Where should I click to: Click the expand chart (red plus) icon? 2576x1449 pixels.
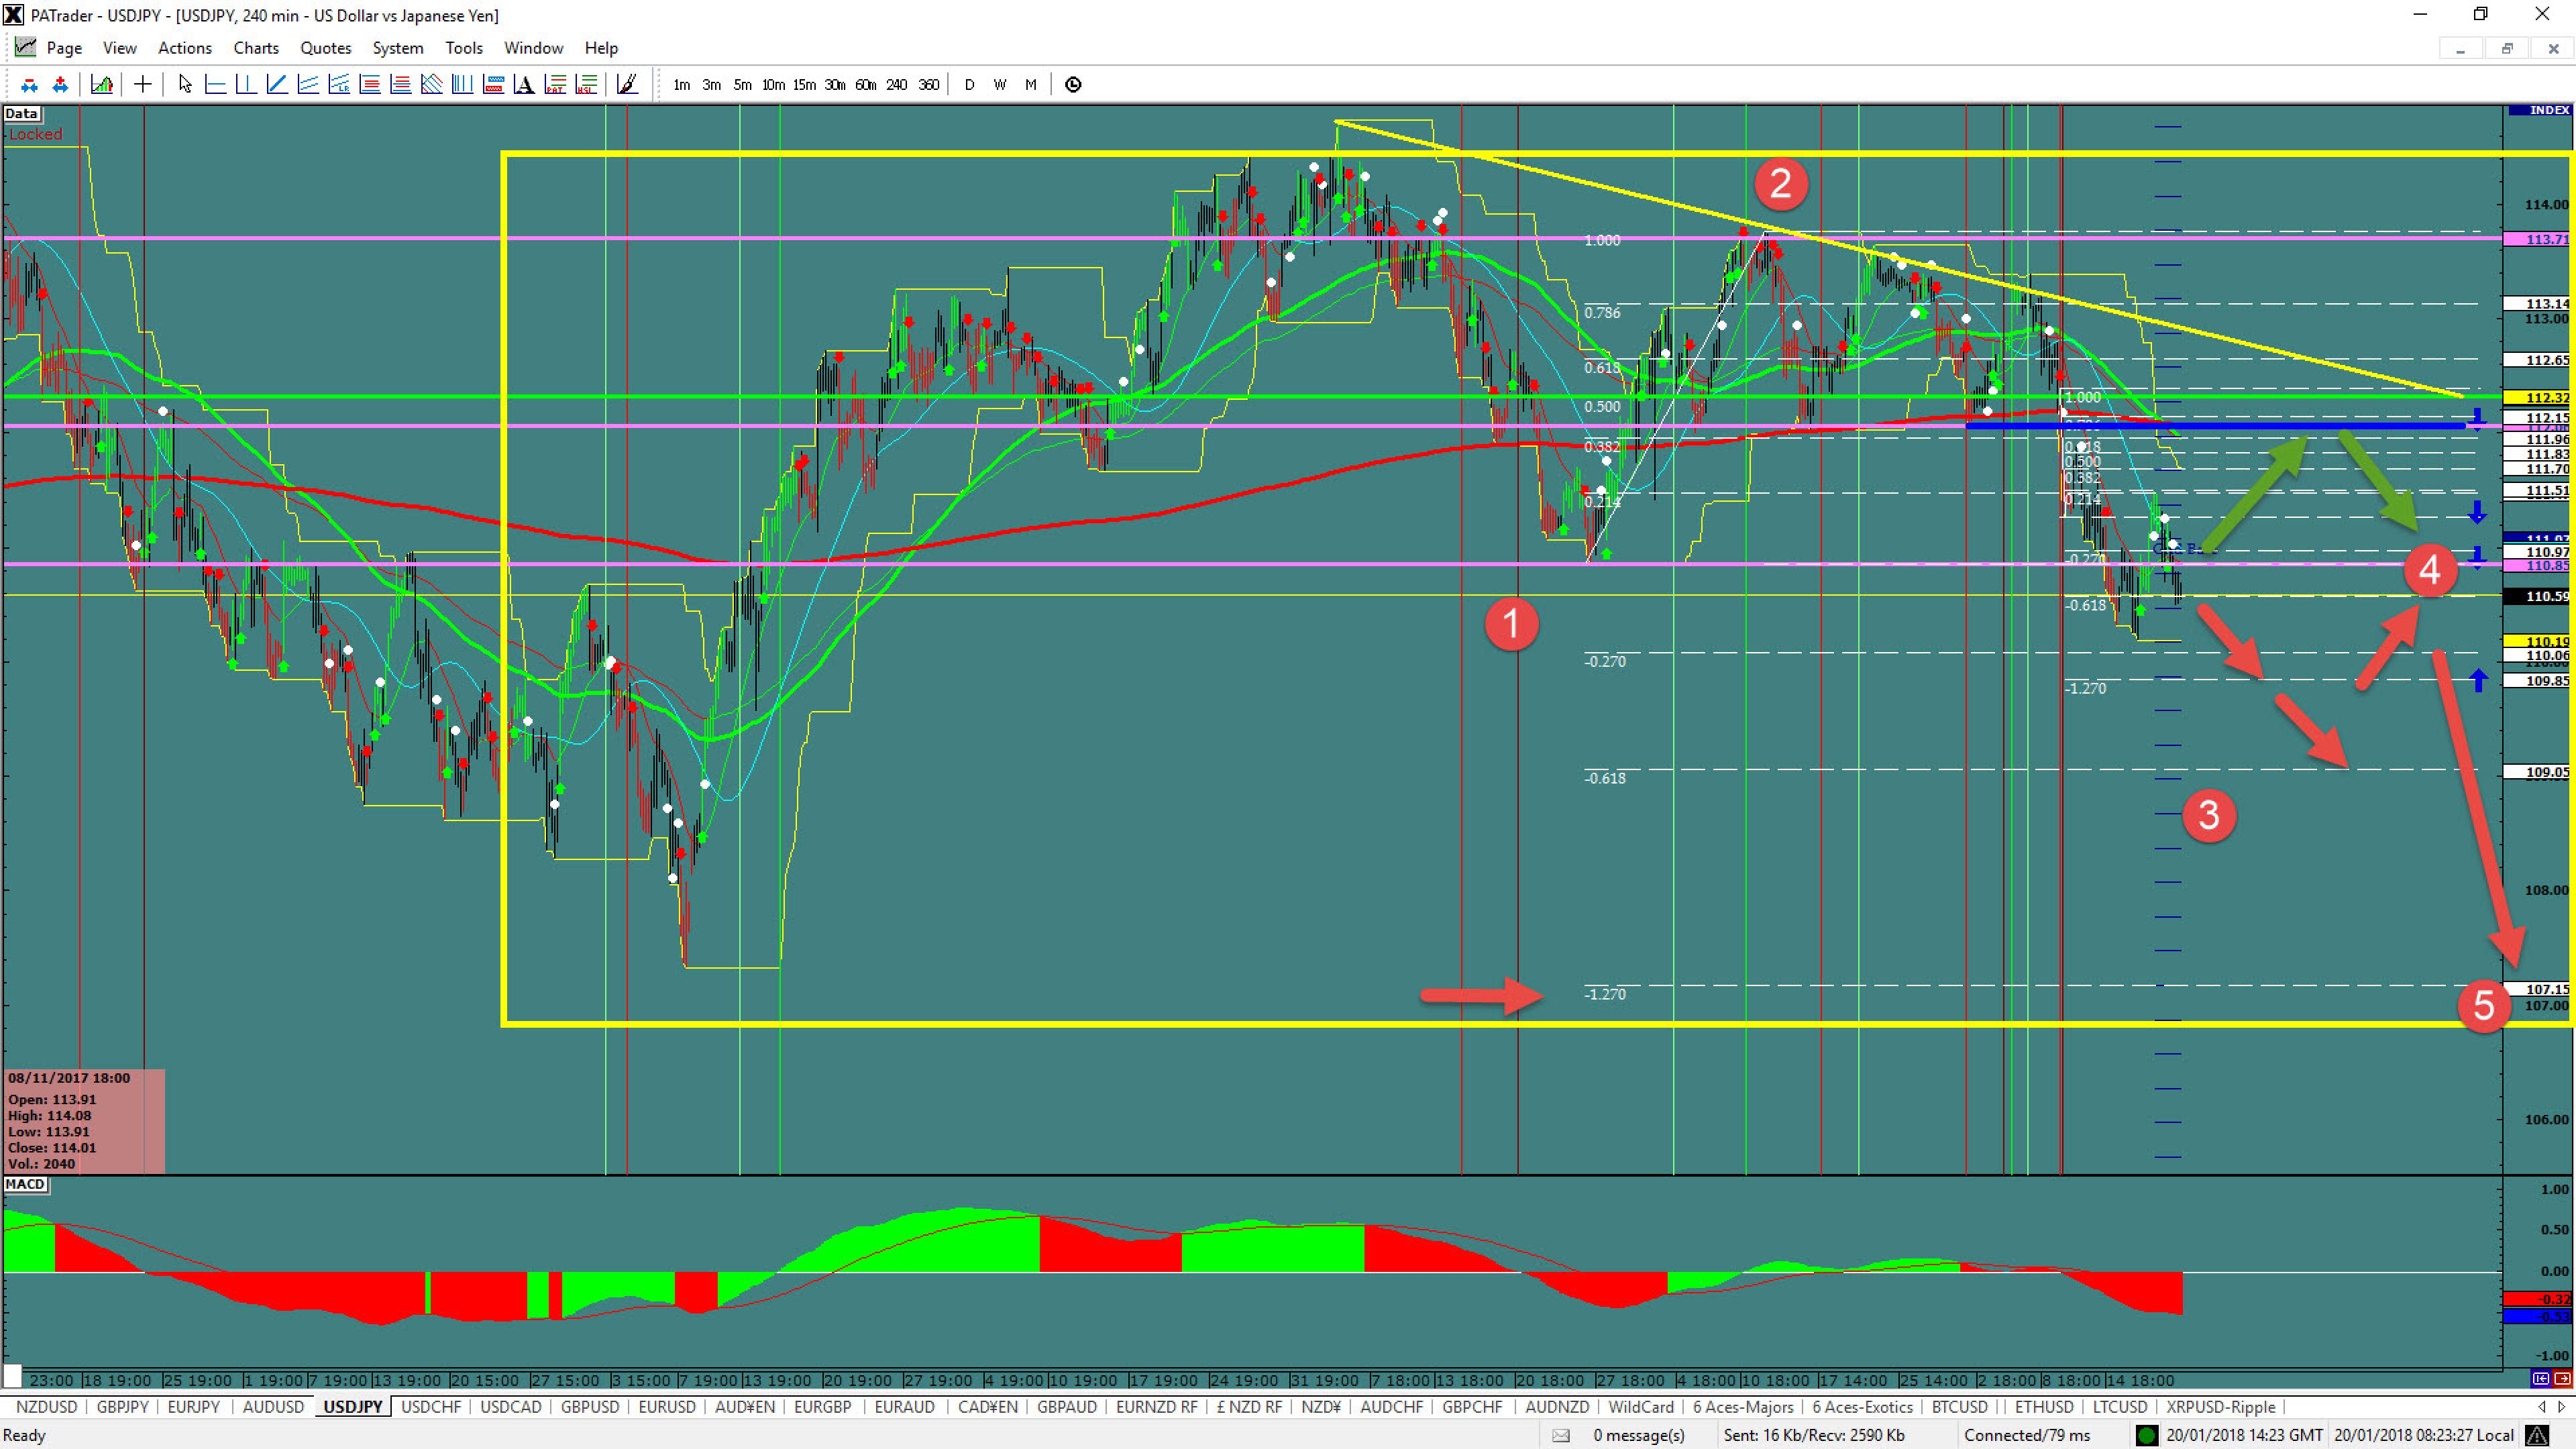(x=60, y=85)
